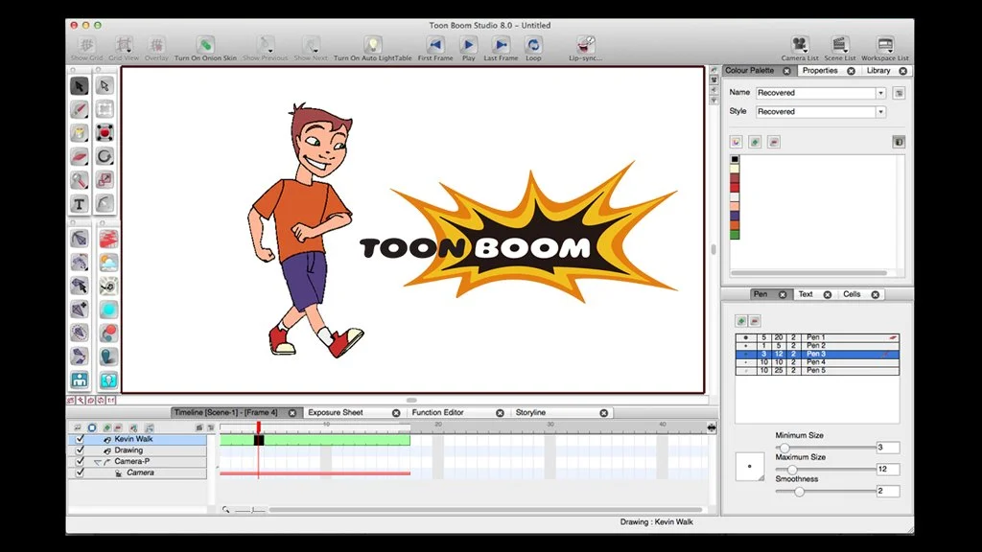Jump to the First Frame
Image resolution: width=982 pixels, height=552 pixels.
click(435, 49)
